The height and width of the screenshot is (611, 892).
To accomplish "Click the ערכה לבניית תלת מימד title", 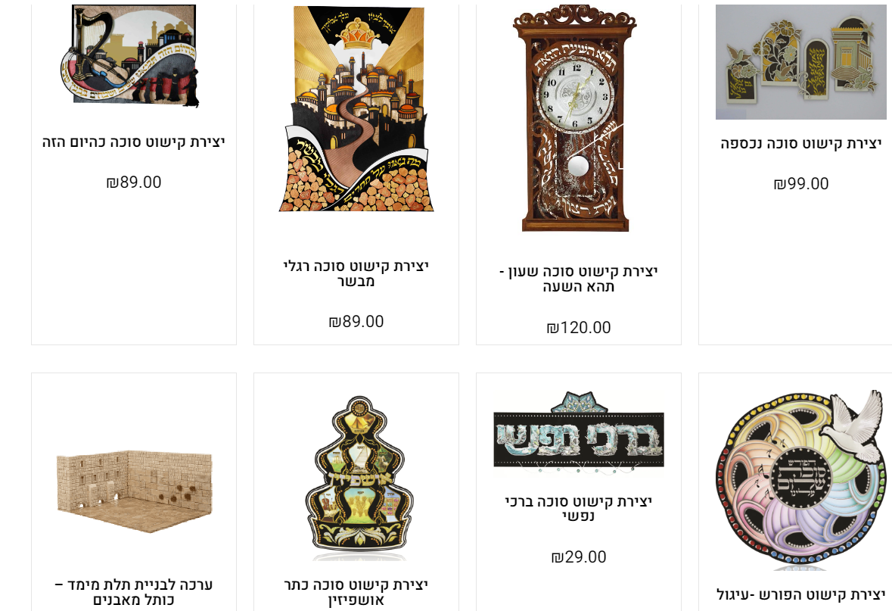I will tap(134, 592).
